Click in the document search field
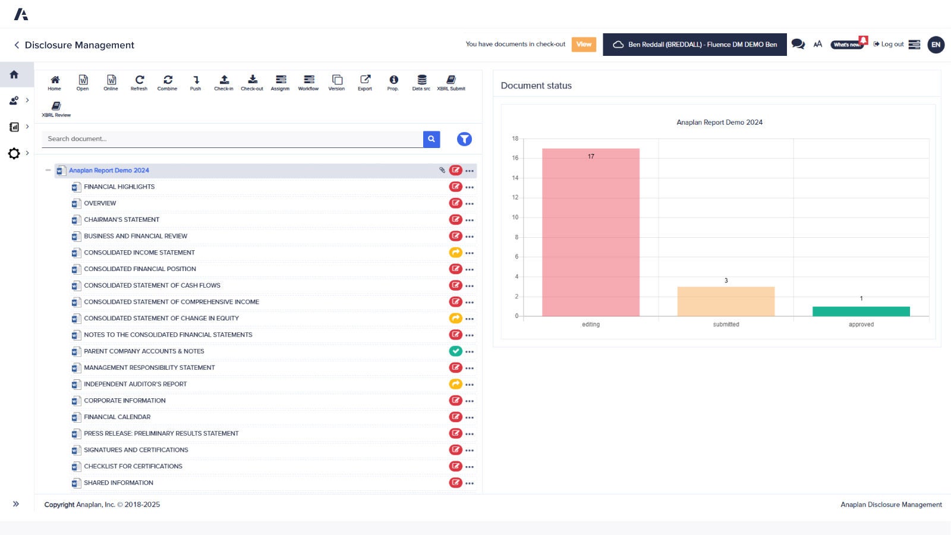Screen dimensions: 951x535 pos(232,139)
